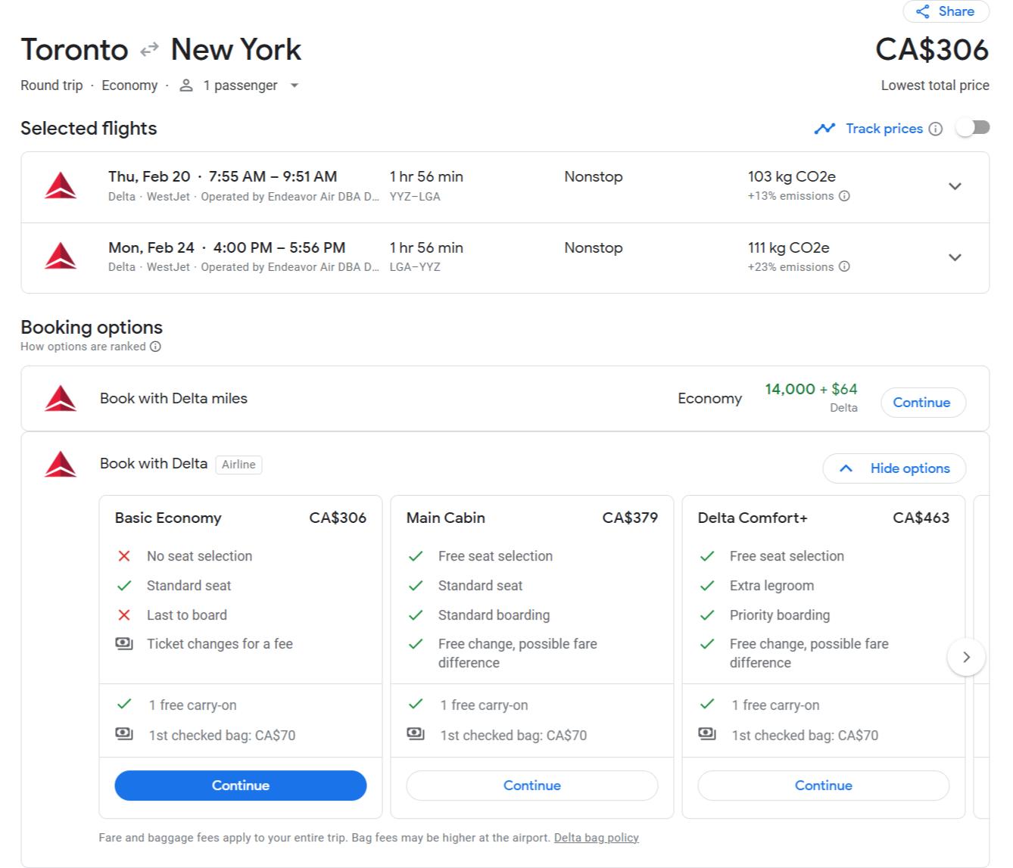Image resolution: width=1013 pixels, height=868 pixels.
Task: Click Delta logo on Thu, Feb 20 flight
Action: pyautogui.click(x=61, y=186)
